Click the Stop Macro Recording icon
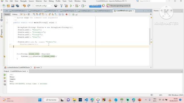Screen dimensions: 184x103 pos(70,14)
